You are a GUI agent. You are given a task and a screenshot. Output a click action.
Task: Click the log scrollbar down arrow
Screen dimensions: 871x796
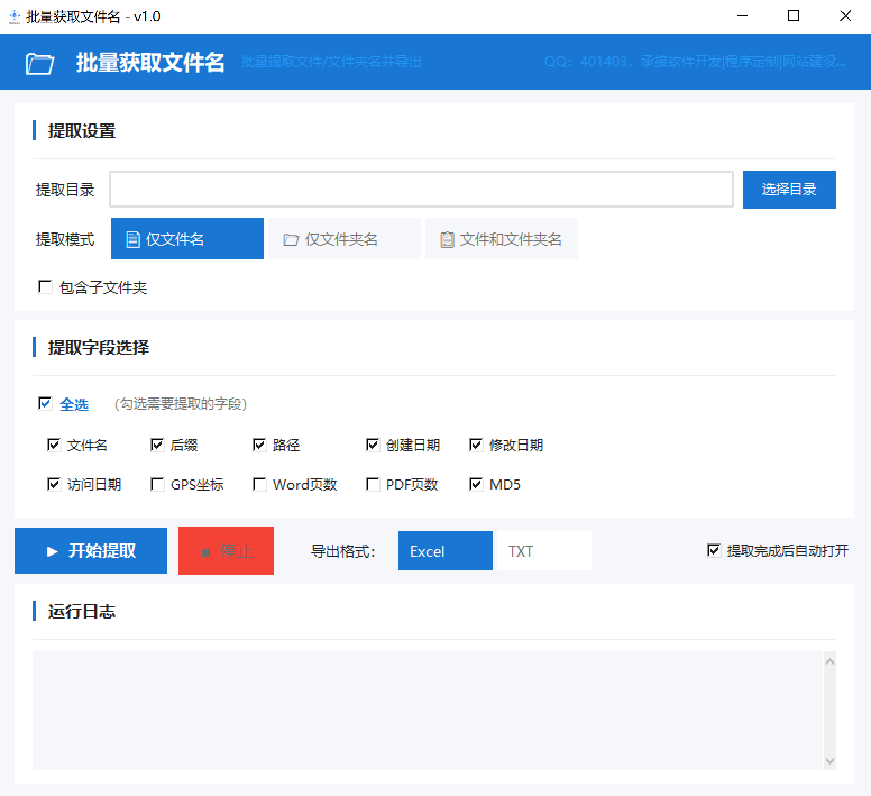tap(830, 761)
